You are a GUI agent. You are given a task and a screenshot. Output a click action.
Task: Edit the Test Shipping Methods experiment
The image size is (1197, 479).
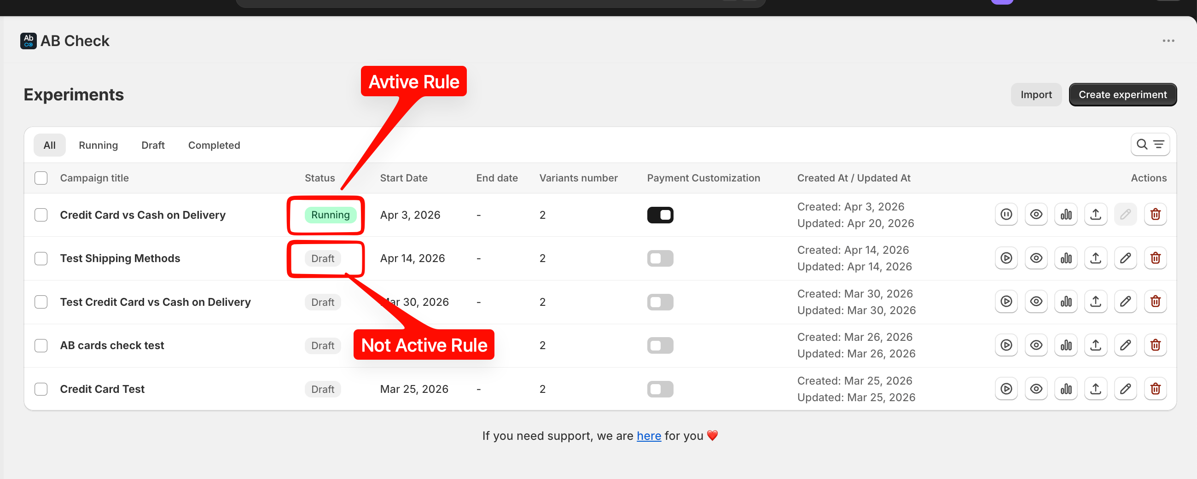(1125, 258)
